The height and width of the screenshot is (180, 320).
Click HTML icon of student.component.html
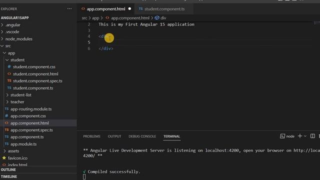pyautogui.click(x=9, y=73)
